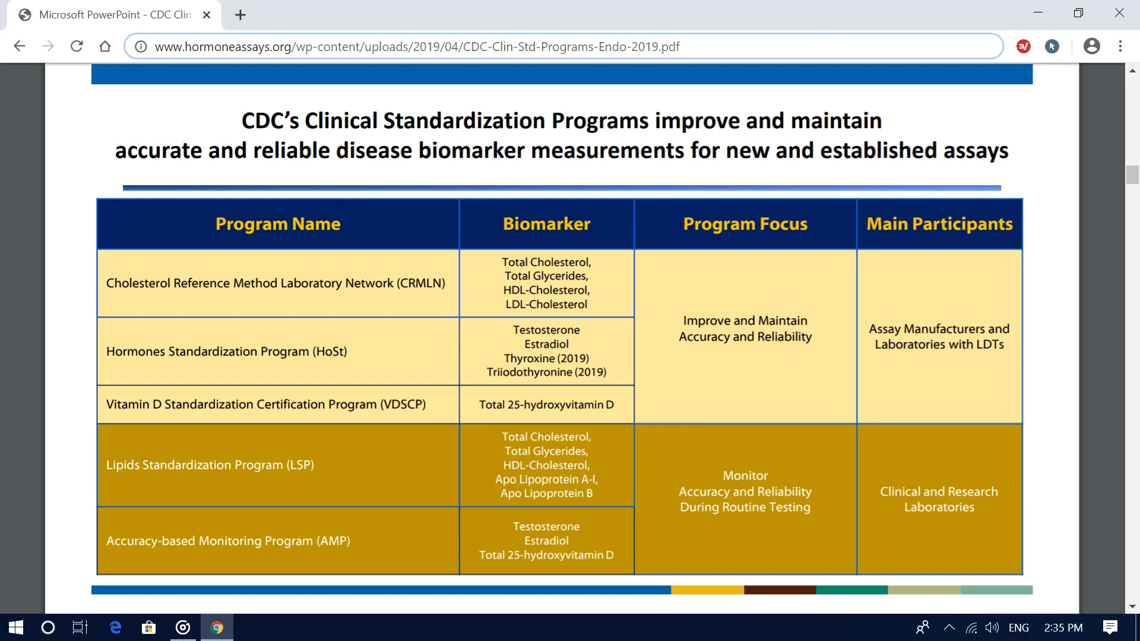Viewport: 1140px width, 641px height.
Task: Click the browser forward arrow
Action: (x=48, y=46)
